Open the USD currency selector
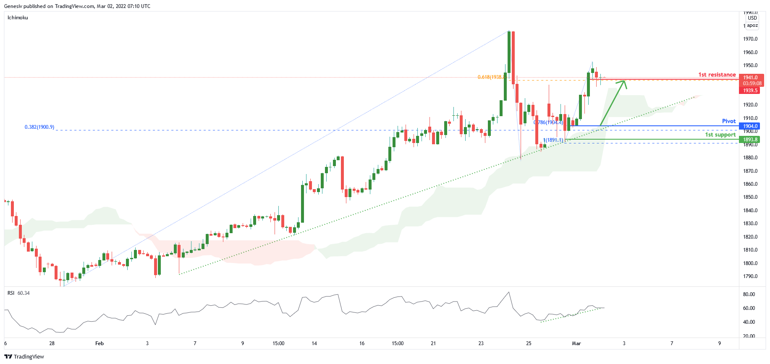The image size is (770, 364). [x=752, y=18]
